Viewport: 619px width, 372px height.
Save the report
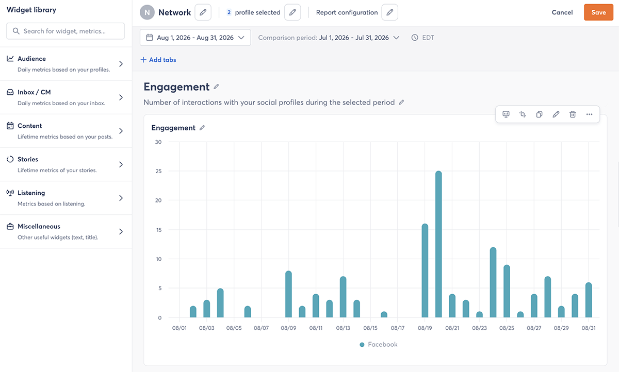tap(598, 12)
